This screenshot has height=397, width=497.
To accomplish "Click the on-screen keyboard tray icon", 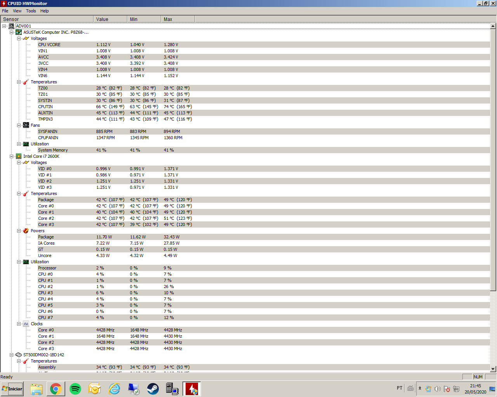I will click(410, 388).
